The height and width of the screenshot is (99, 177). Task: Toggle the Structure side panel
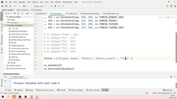(x=2, y=27)
